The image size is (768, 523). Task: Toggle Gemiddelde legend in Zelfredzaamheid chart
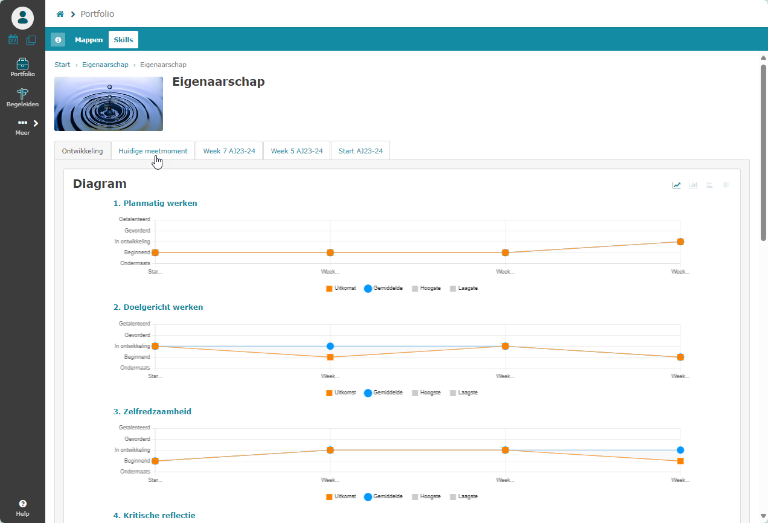pyautogui.click(x=383, y=496)
